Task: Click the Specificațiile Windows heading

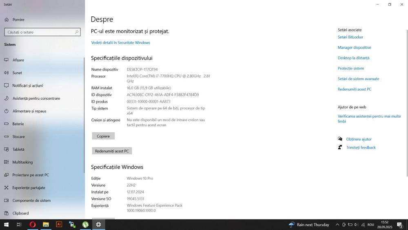Action: (117, 167)
